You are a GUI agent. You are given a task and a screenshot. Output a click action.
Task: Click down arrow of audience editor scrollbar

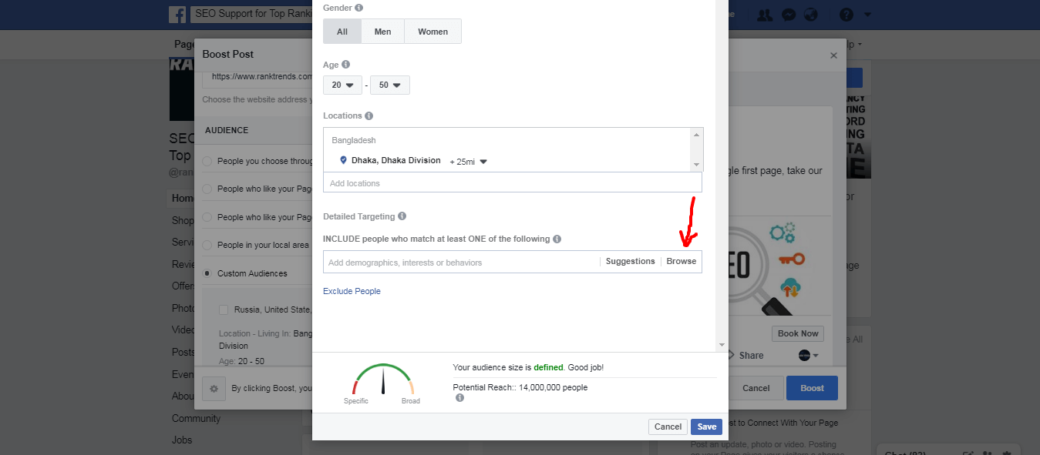(x=722, y=345)
